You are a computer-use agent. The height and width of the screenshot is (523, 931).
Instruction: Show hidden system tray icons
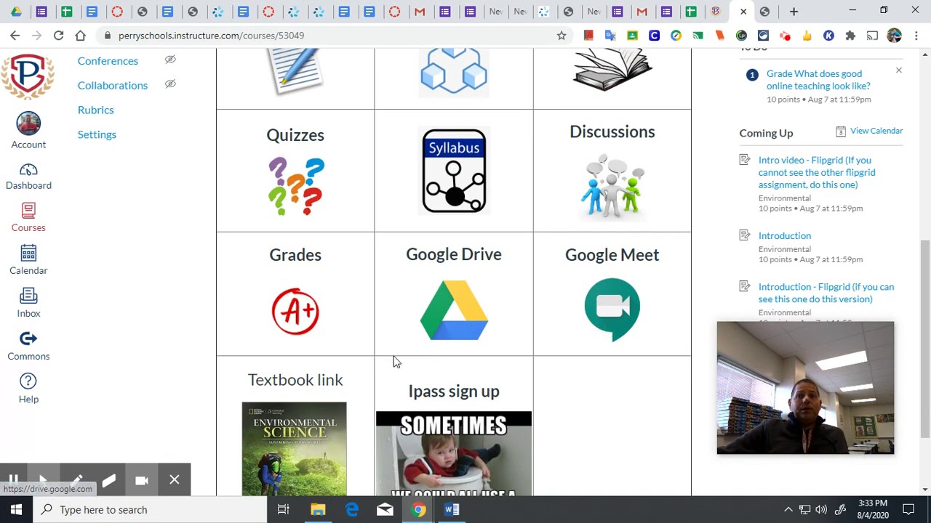[788, 510]
